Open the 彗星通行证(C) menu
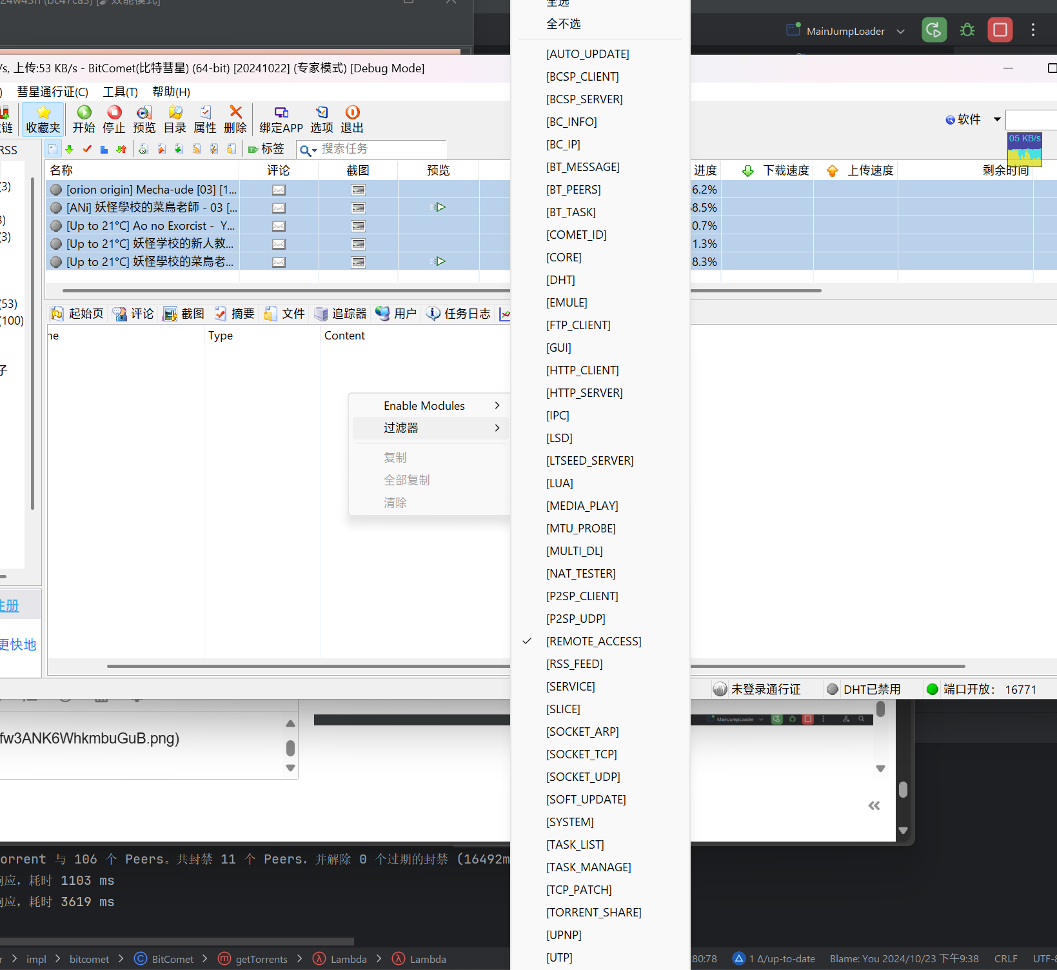1057x970 pixels. [52, 92]
